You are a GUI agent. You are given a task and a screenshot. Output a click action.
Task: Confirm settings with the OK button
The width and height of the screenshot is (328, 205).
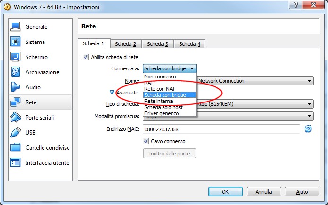tap(225, 192)
